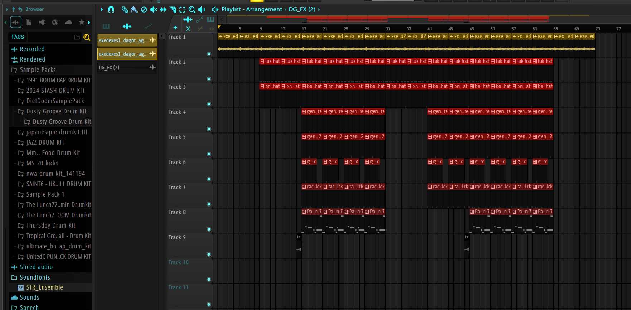Add a new track with plus button

175,28
